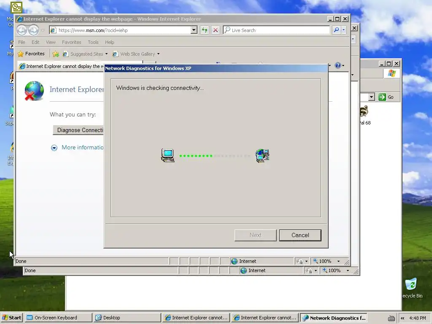Open the View menu
Viewport: 432px width, 324px height.
51,42
